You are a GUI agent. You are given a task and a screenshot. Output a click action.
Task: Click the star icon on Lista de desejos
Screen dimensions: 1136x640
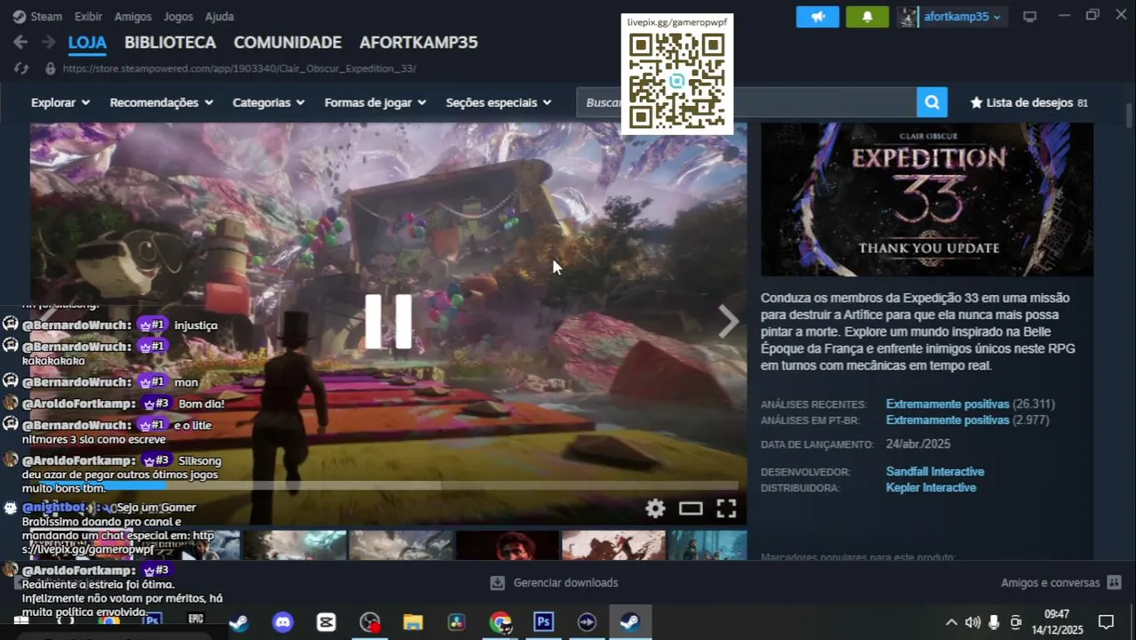[x=976, y=102]
